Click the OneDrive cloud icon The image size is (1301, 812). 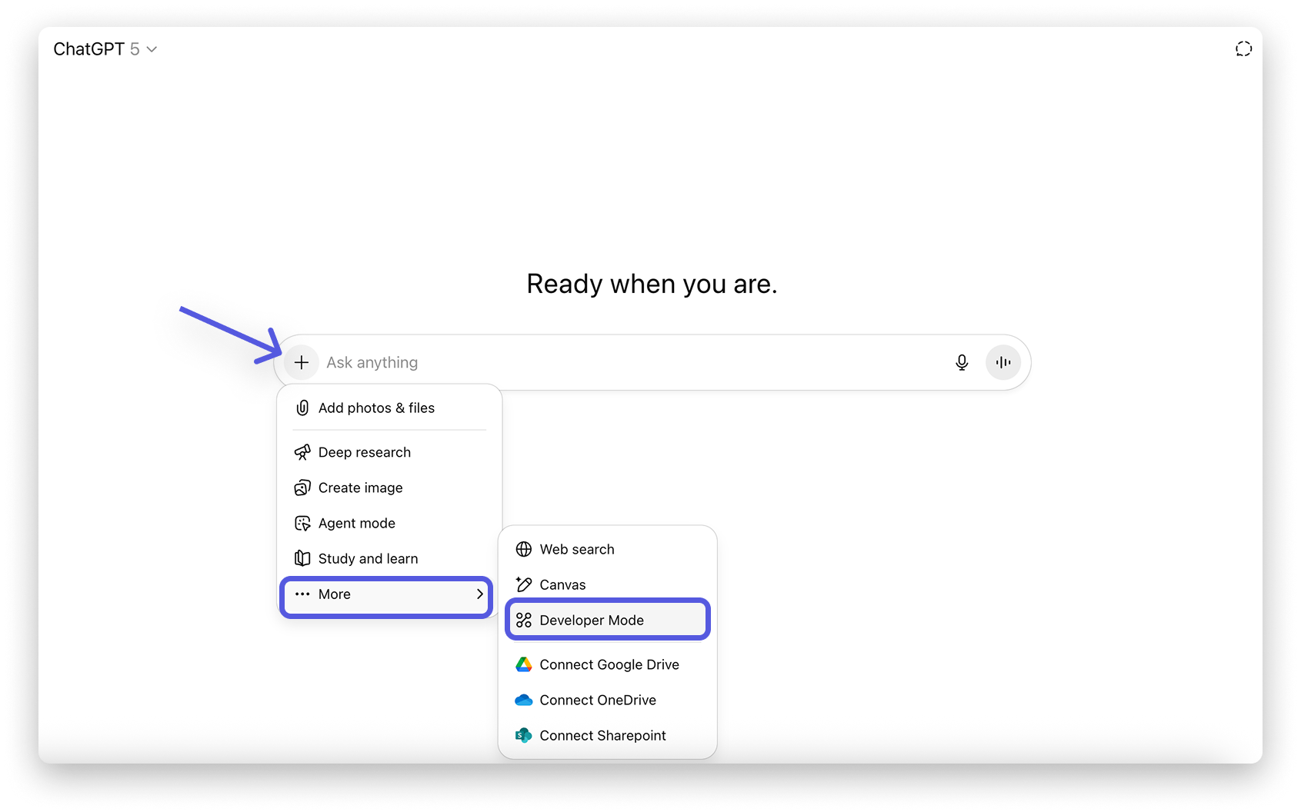524,700
